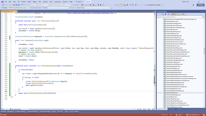
Task: Click the Continue debugging button
Action: point(76,5)
